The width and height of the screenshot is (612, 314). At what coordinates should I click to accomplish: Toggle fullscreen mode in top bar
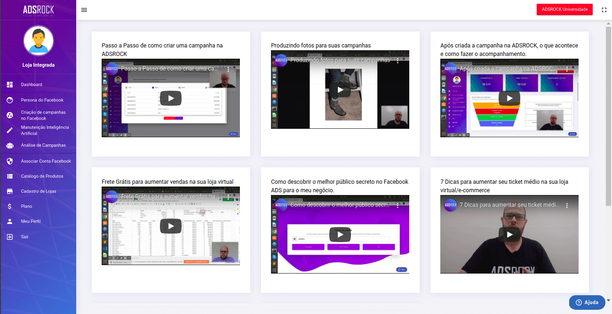pos(604,10)
